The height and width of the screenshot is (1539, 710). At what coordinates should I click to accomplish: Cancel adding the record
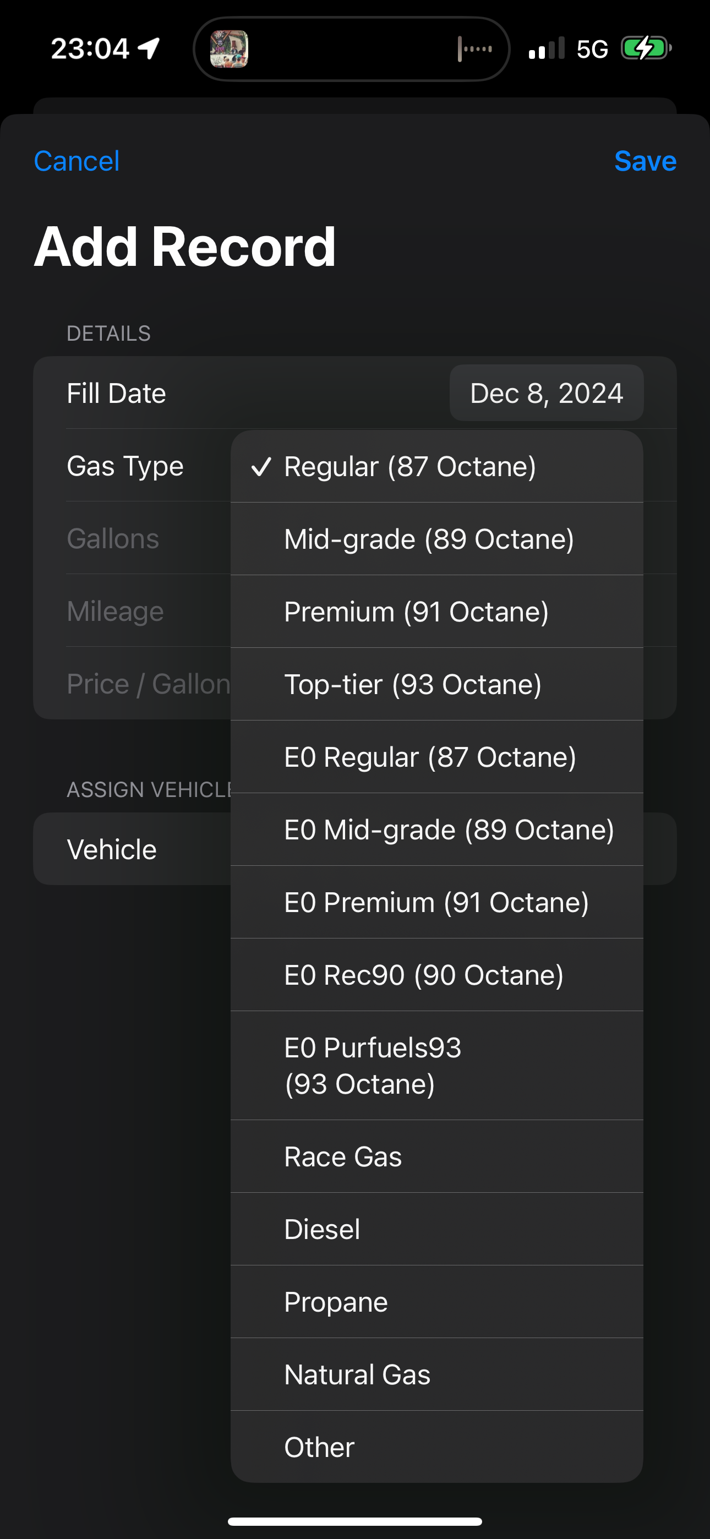pos(77,161)
